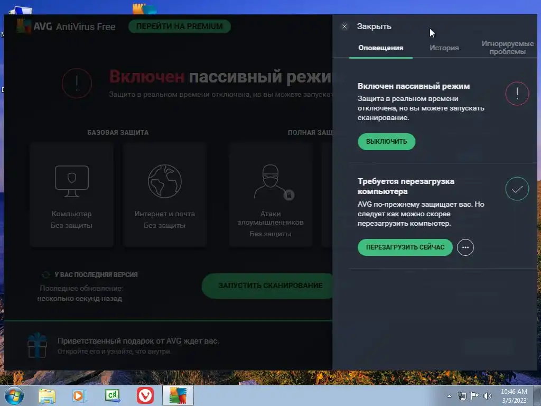Click the Требуется перезагрузка компьютера heading

tap(406, 187)
